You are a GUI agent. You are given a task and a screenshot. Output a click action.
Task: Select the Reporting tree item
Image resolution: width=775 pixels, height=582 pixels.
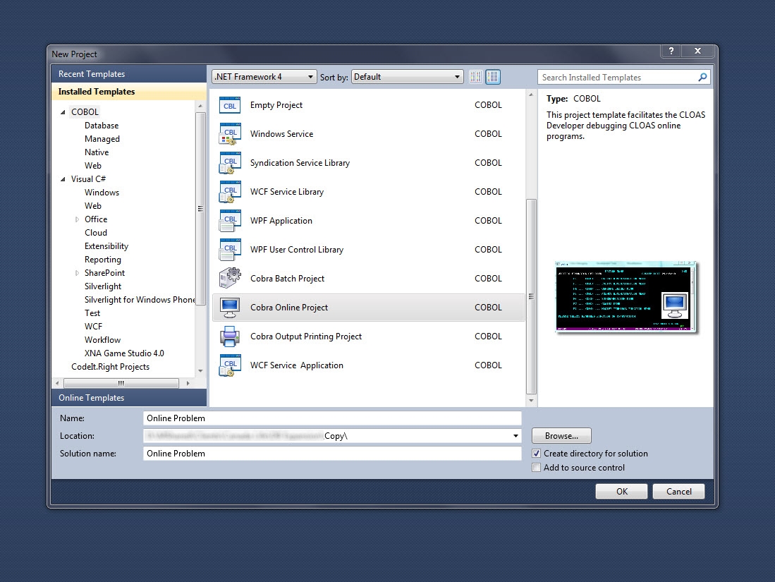pyautogui.click(x=102, y=260)
